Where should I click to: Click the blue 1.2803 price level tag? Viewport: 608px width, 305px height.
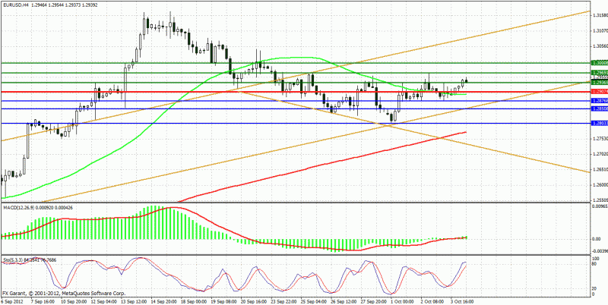[599, 123]
